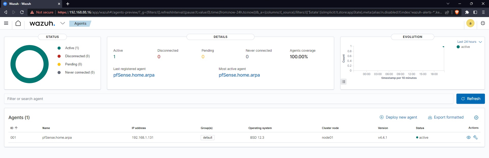Viewport: 489px width, 158px height.
Task: Open the table columns settings gear
Action: (476, 118)
